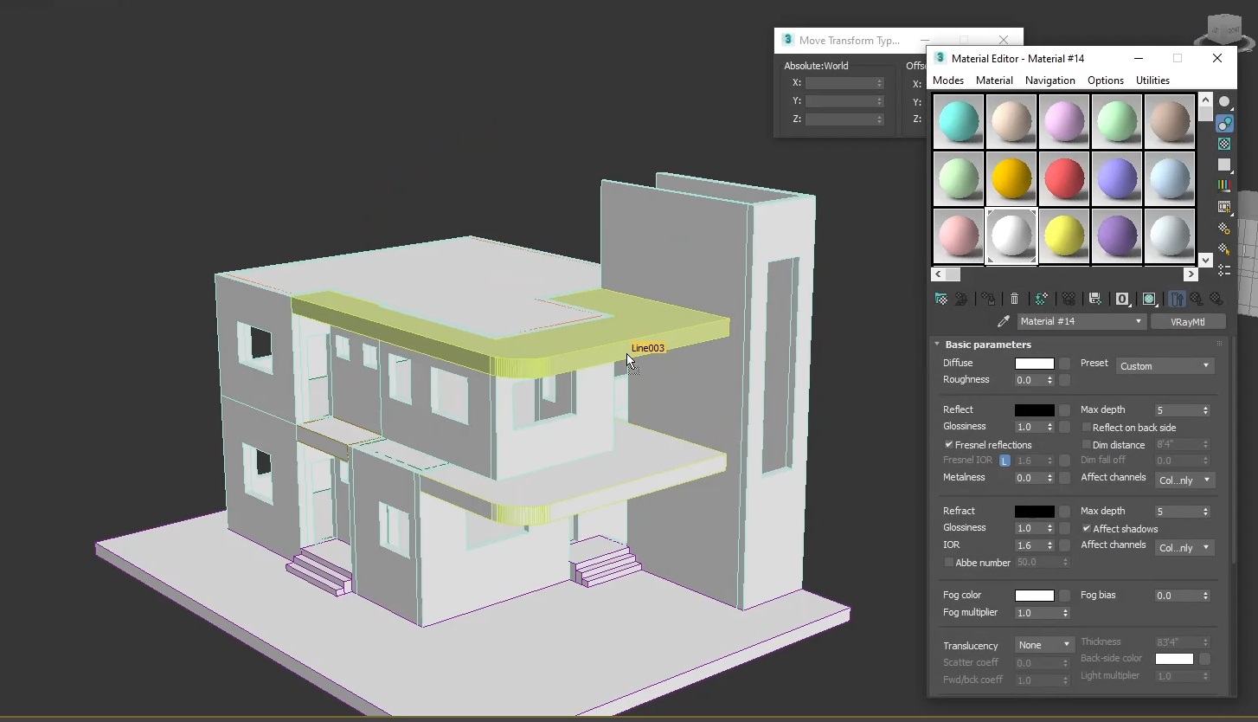
Task: Open the Material/Map Navigator icon
Action: [1224, 268]
